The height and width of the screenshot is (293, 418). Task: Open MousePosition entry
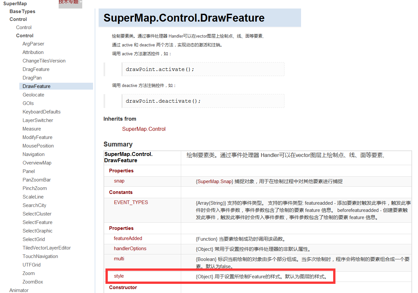[x=38, y=146]
